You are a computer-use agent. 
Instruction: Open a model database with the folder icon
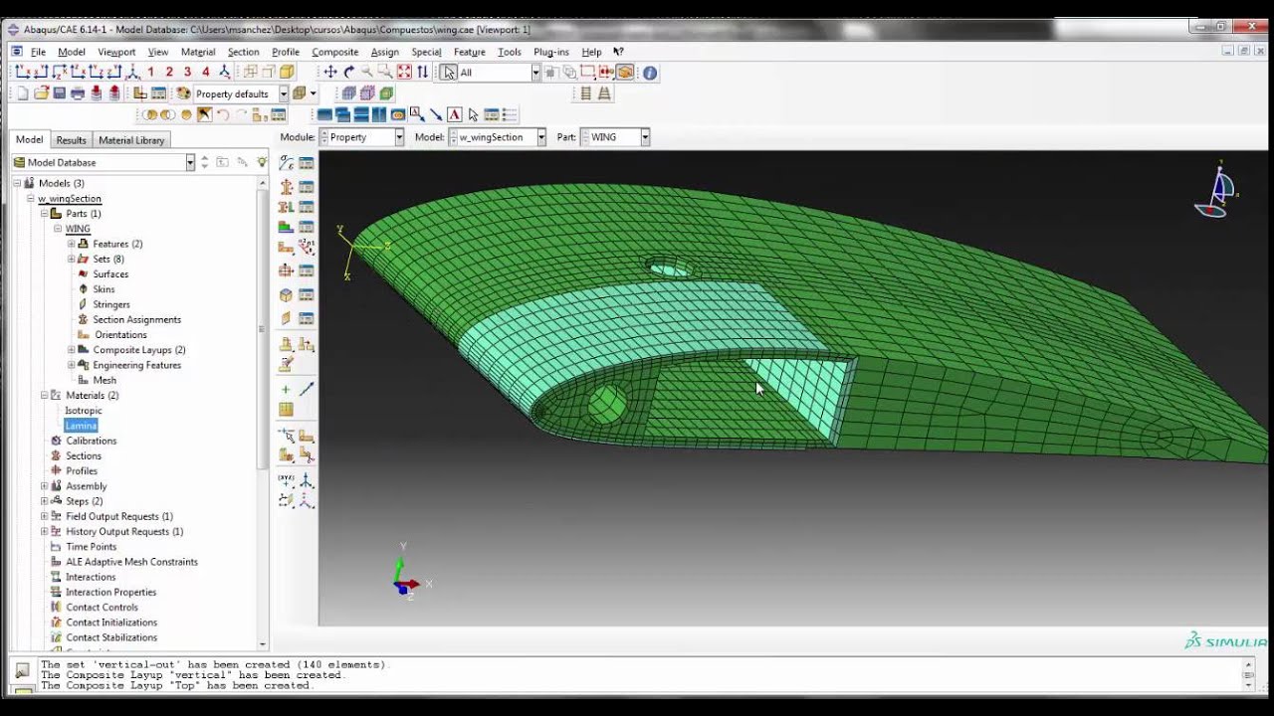click(41, 93)
